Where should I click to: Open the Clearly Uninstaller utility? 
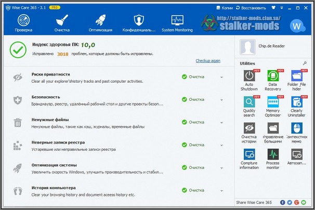(x=297, y=107)
